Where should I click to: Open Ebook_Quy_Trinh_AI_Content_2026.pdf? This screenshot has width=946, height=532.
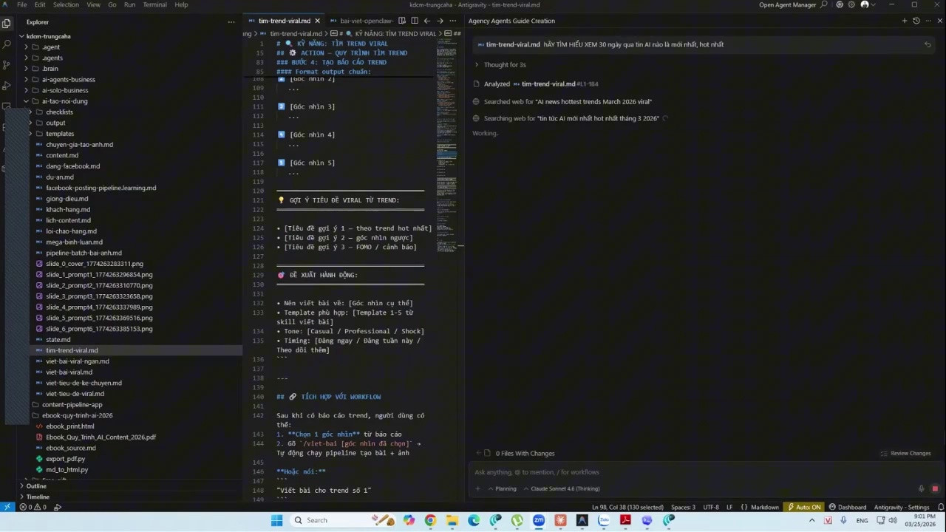pos(101,437)
